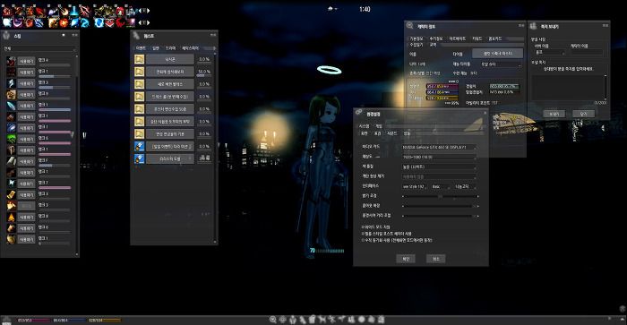Viewport: 627px width, 325px height.
Task: Click the 1:40 game clock
Action: pyautogui.click(x=365, y=9)
